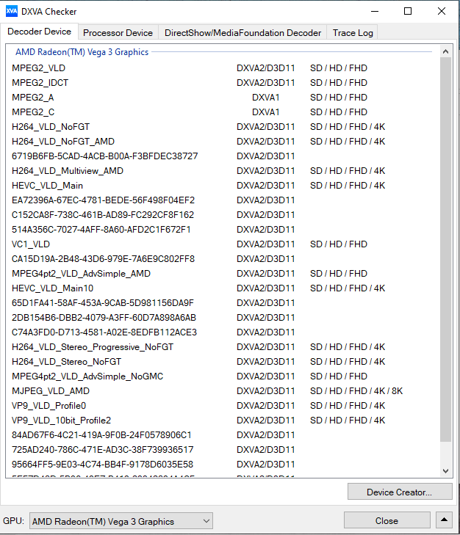460x535 pixels.
Task: Click the AMD Radeon Vega 3 Graphics group header
Action: [x=82, y=52]
